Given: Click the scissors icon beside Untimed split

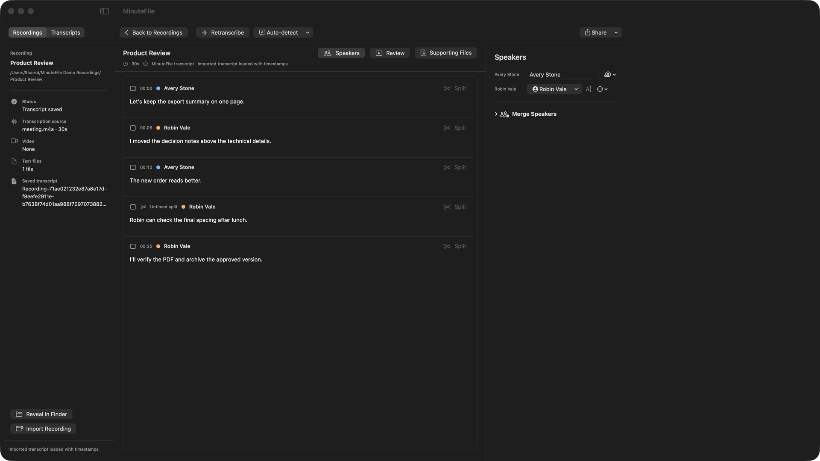Looking at the screenshot, I should (x=143, y=207).
